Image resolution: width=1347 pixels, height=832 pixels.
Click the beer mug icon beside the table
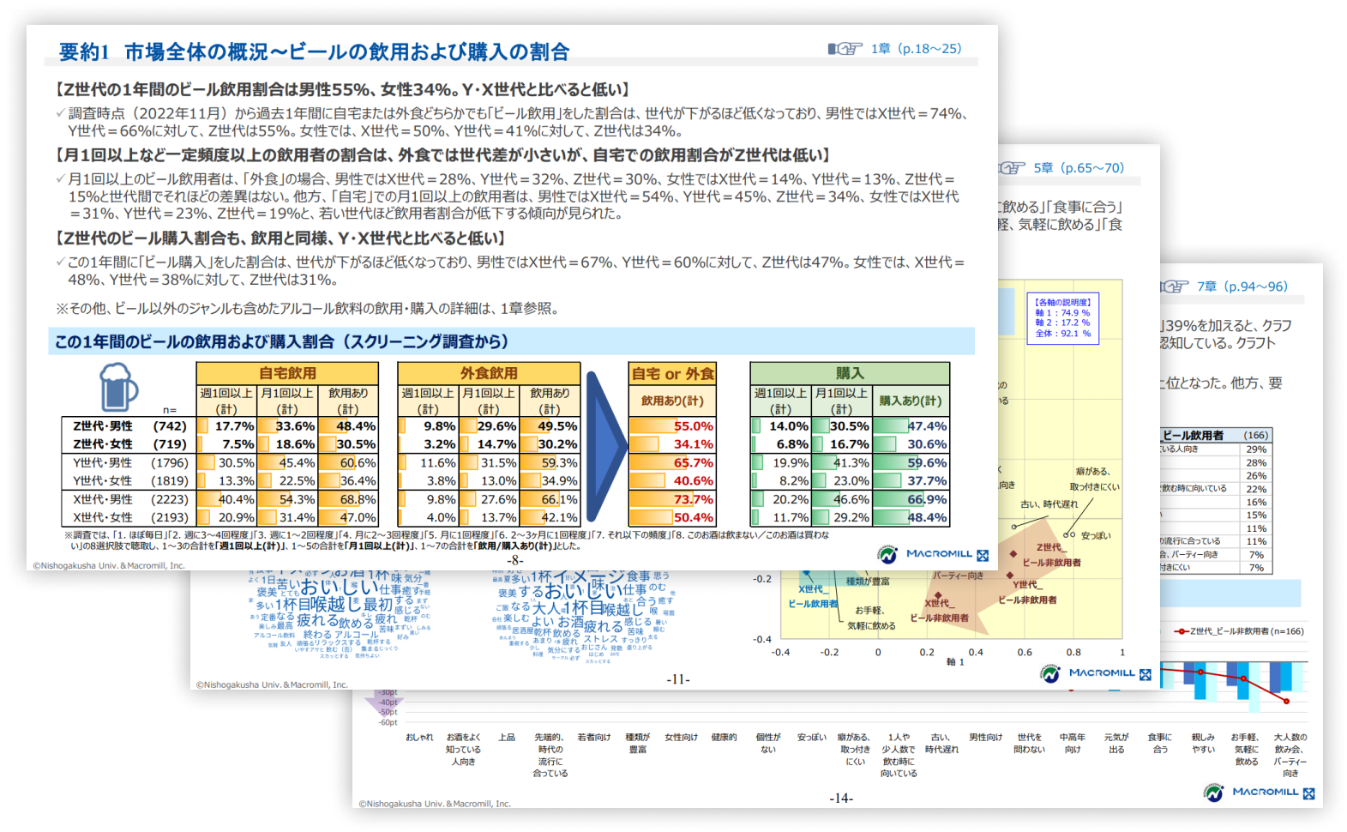[x=119, y=388]
